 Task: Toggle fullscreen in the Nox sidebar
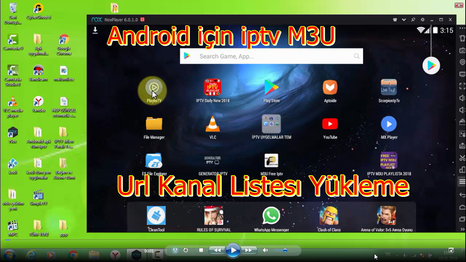pyautogui.click(x=462, y=86)
